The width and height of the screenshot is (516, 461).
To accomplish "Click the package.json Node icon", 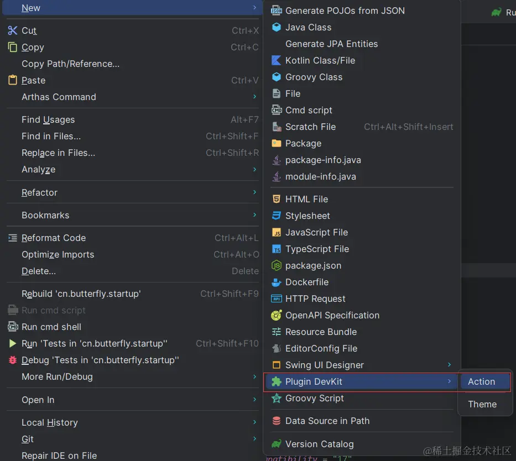I will click(277, 265).
